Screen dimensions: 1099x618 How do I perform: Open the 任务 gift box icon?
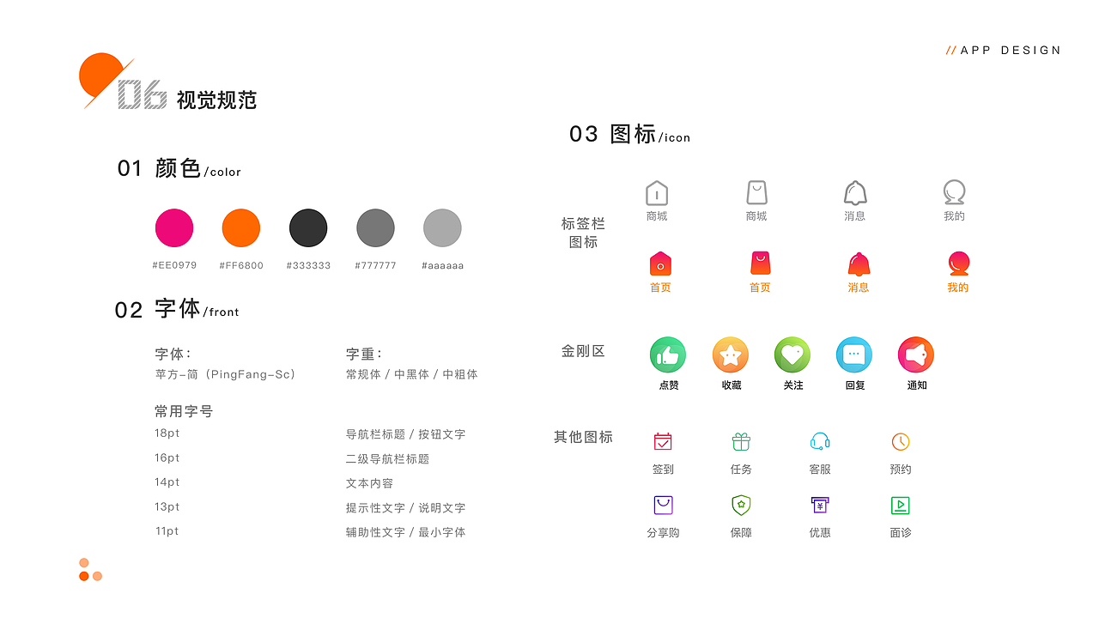pos(741,441)
